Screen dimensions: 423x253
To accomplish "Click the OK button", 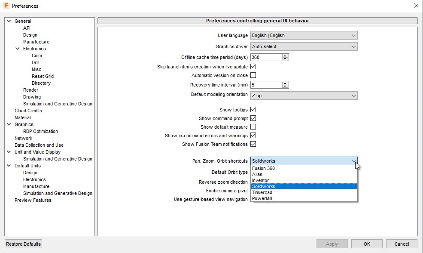I will [367, 244].
